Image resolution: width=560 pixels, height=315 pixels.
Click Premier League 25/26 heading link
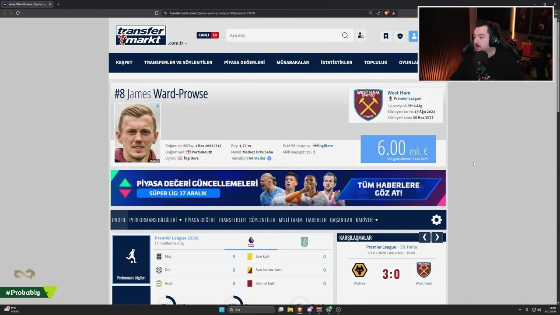point(176,238)
